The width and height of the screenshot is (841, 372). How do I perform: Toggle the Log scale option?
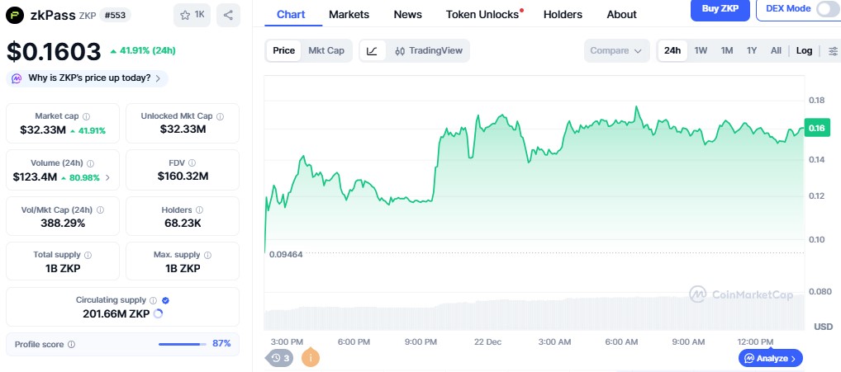coord(804,50)
